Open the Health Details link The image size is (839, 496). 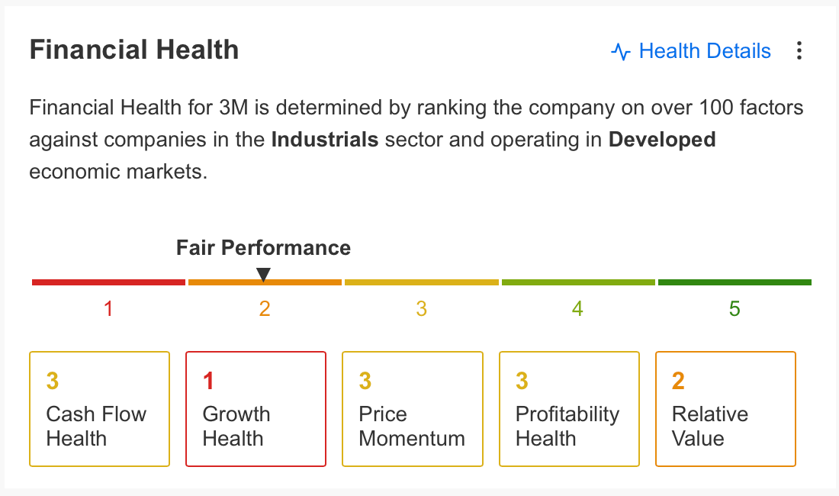704,51
